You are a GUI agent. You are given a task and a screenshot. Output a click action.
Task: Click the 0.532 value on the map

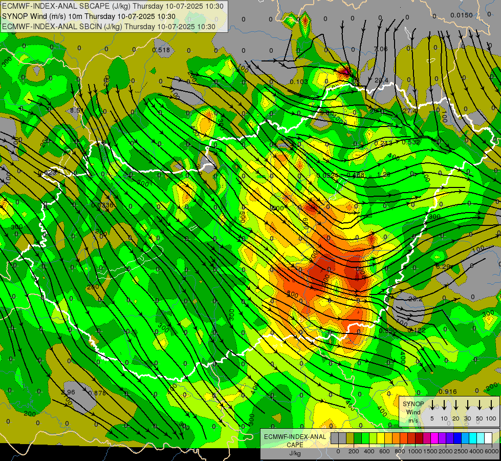(x=411, y=142)
